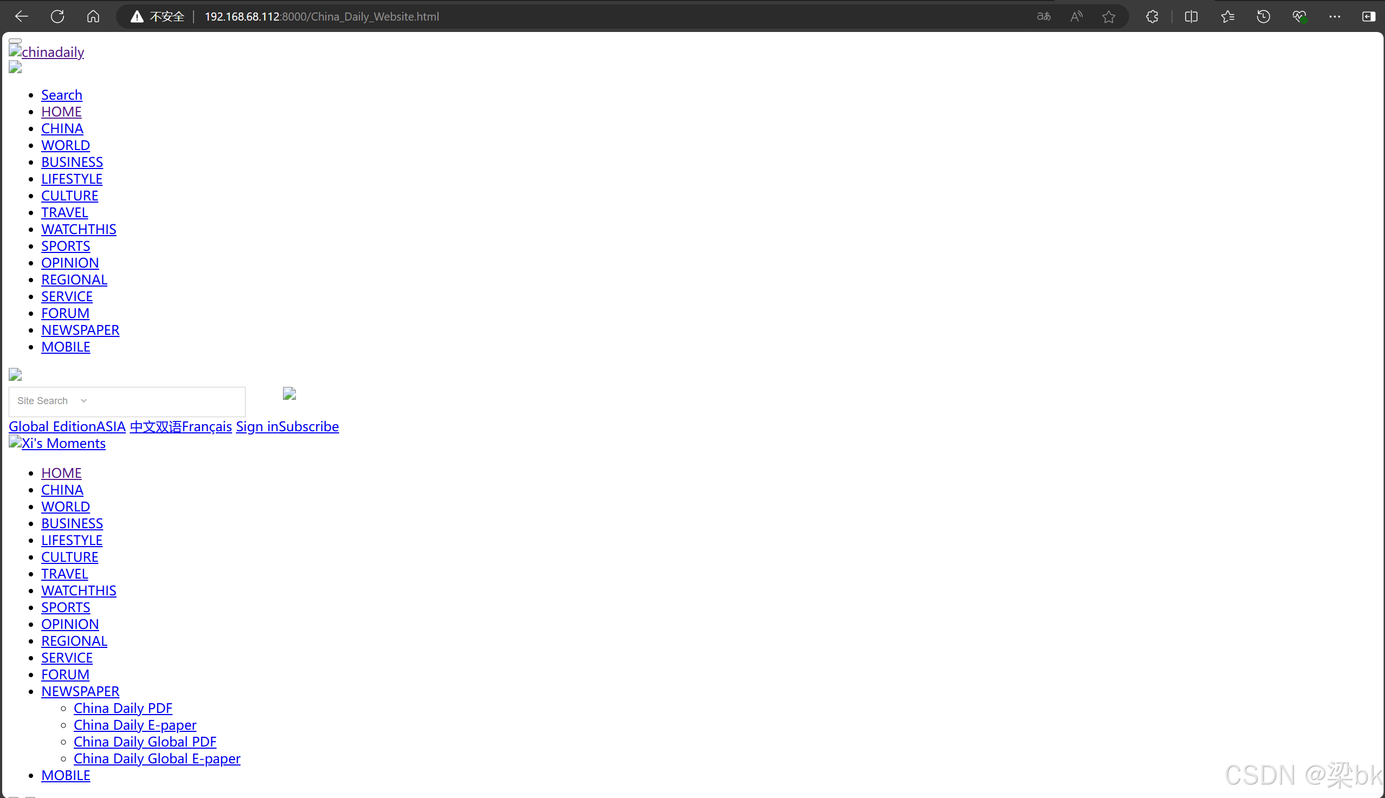1385x798 pixels.
Task: Open WATCHTHIS in the first navigation list
Action: (79, 229)
